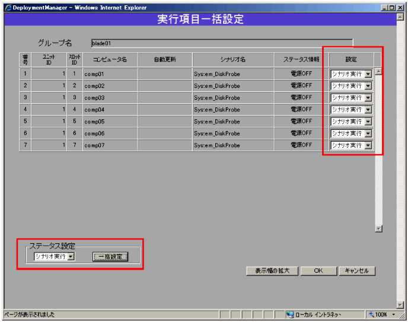Viewport: 408px width, 322px height.
Task: Click the ページが表示されました status text
Action: coord(30,315)
